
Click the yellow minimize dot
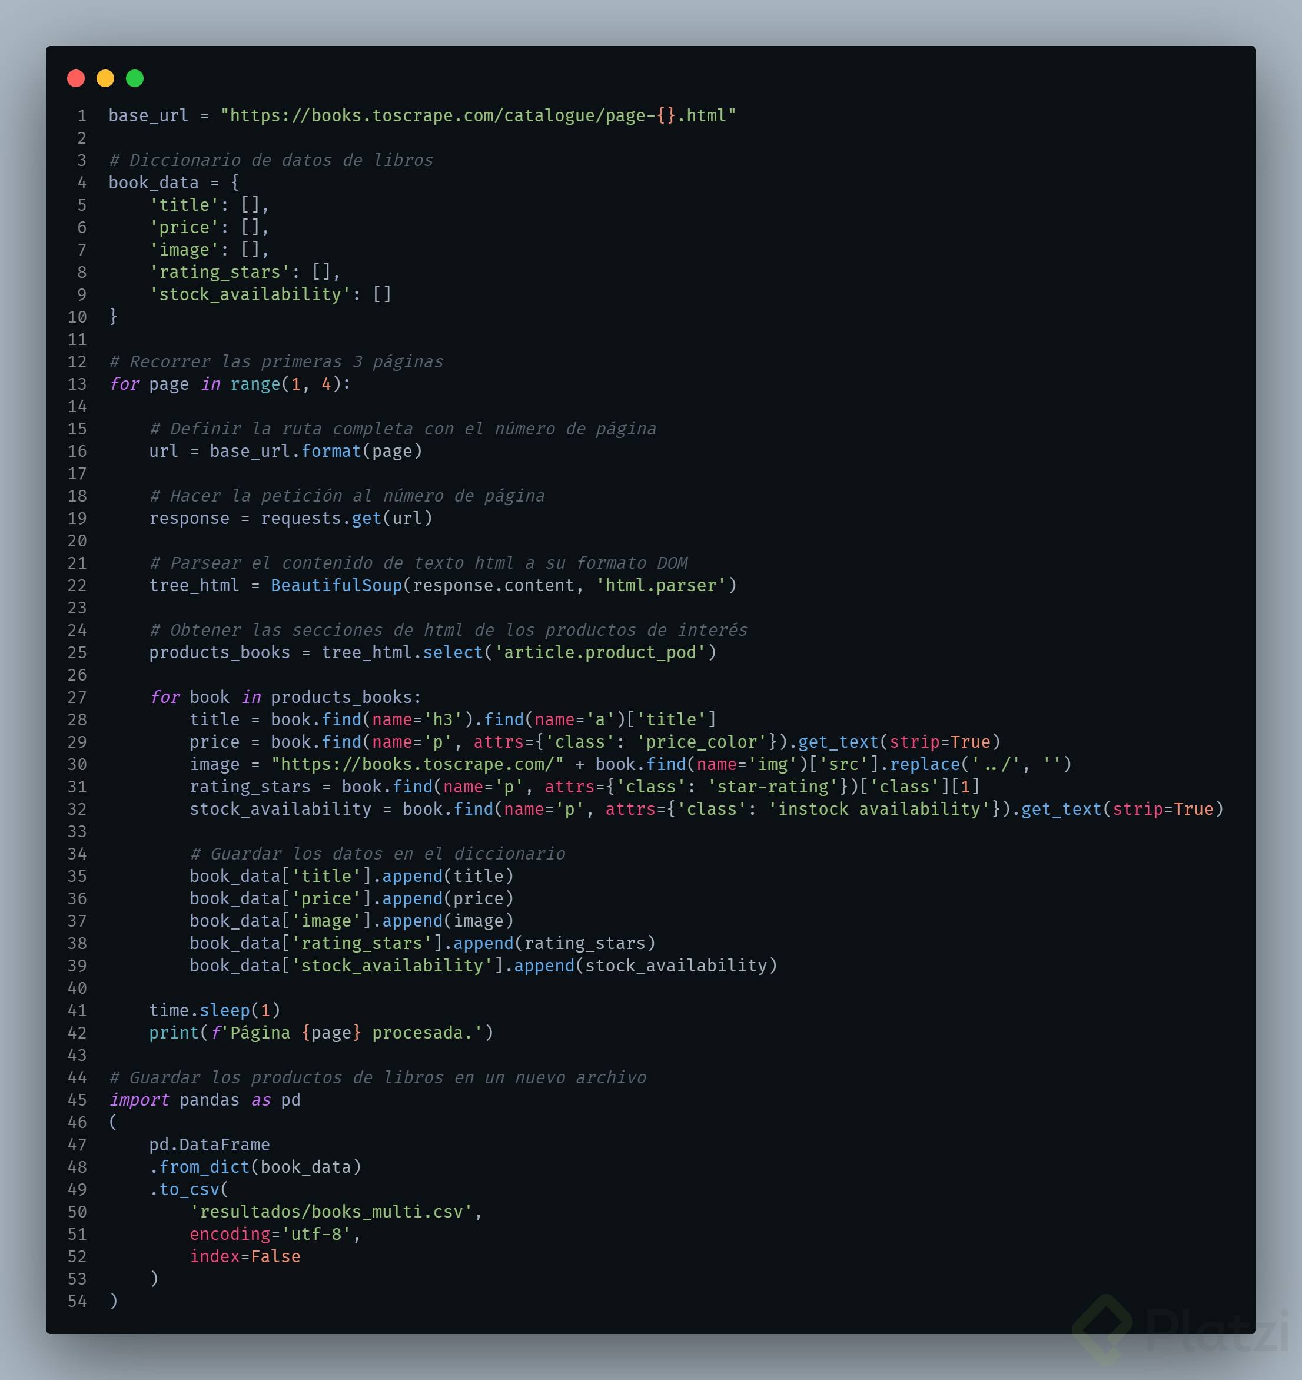(x=105, y=78)
